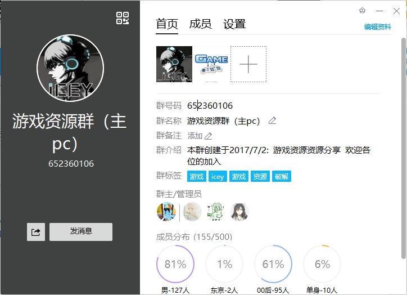Image resolution: width=407 pixels, height=295 pixels.
Task: Click the home/pin icon in title bar
Action: 362,10
